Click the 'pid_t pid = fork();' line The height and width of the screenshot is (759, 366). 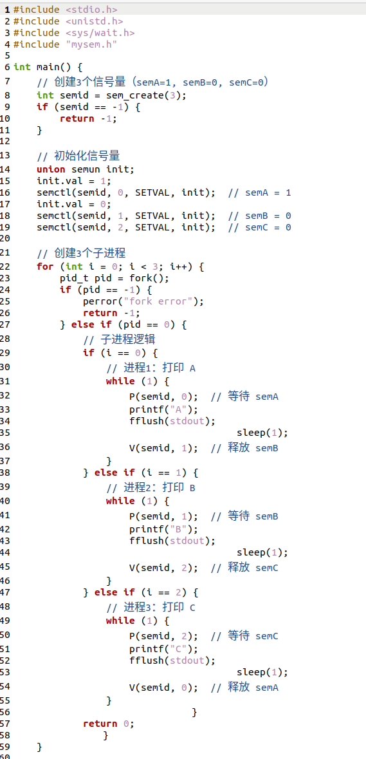(x=114, y=278)
